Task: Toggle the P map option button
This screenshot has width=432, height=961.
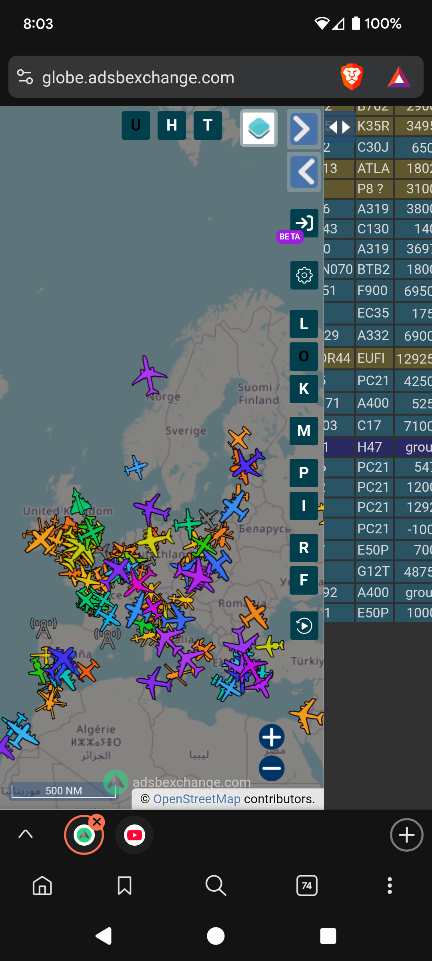Action: pyautogui.click(x=304, y=473)
